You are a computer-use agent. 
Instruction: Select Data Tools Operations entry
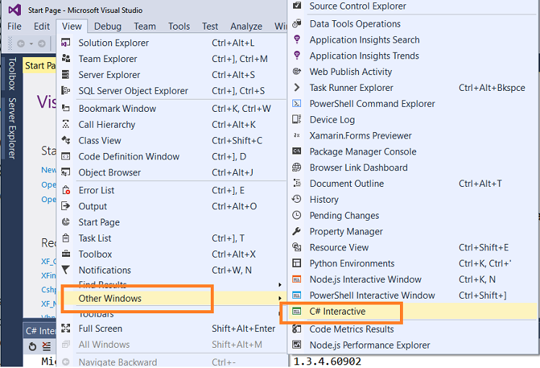pos(413,24)
